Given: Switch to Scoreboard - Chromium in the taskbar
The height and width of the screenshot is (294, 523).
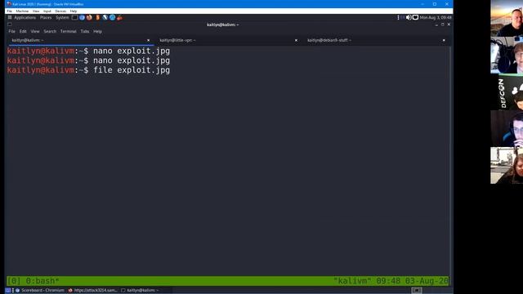Looking at the screenshot, I should 40,291.
